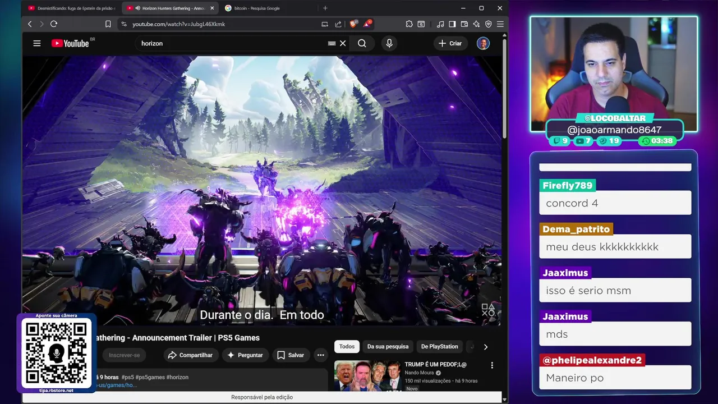Open the browser main menu icon

pyautogui.click(x=500, y=24)
